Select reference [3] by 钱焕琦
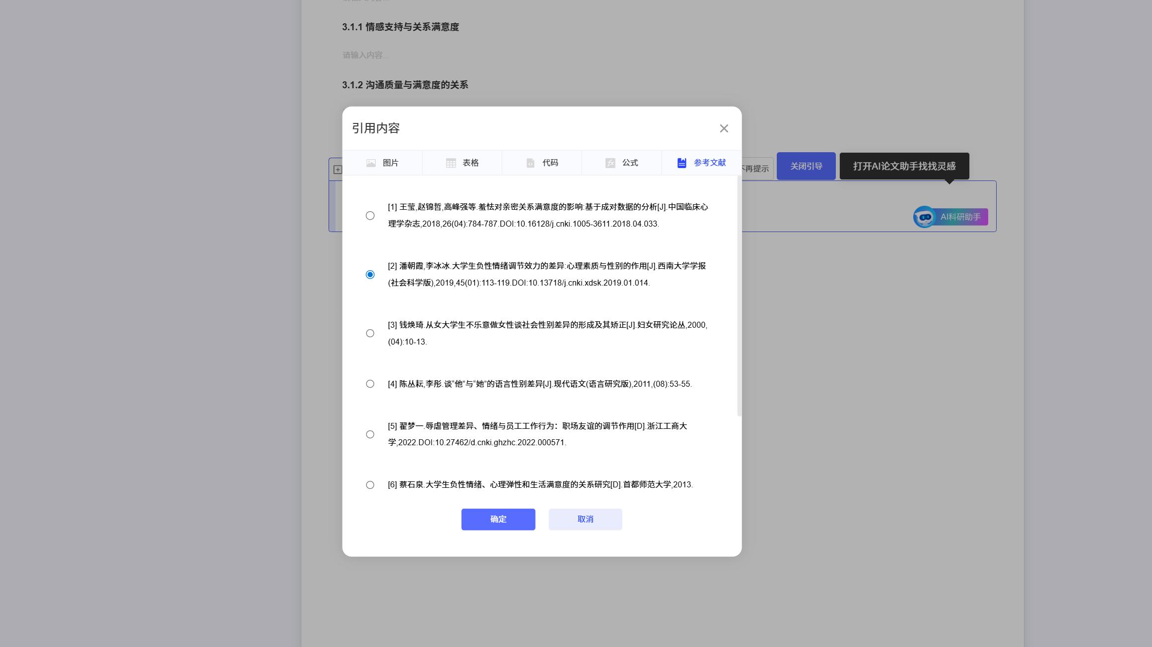Screen dimensions: 1152x647 coord(370,333)
